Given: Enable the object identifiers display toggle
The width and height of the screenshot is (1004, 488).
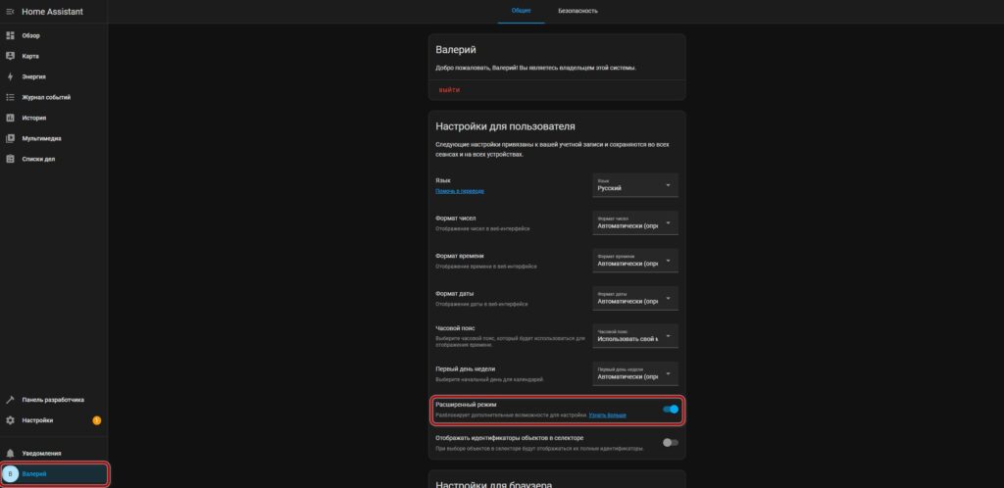Looking at the screenshot, I should (x=671, y=443).
